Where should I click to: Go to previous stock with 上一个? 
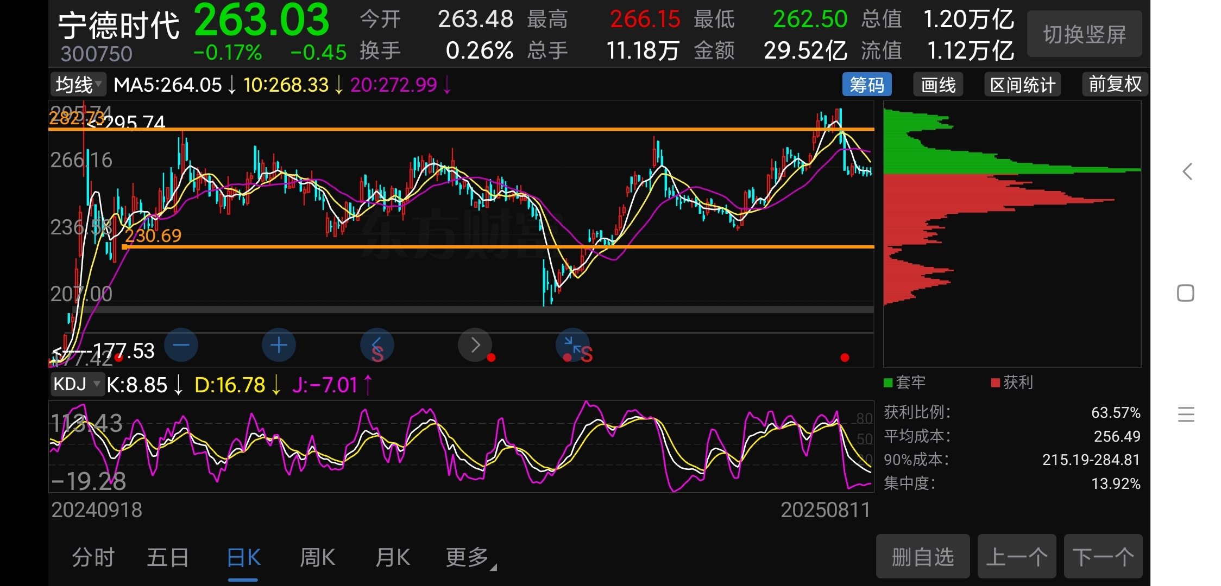1016,556
